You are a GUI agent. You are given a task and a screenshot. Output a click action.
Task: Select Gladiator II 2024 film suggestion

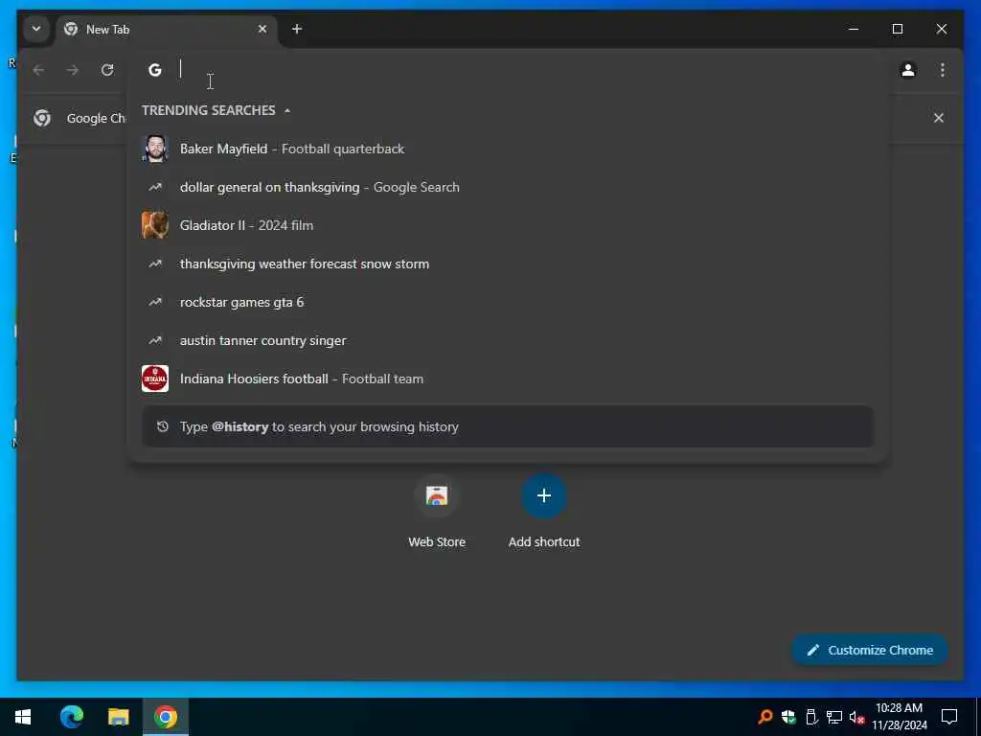tap(507, 225)
